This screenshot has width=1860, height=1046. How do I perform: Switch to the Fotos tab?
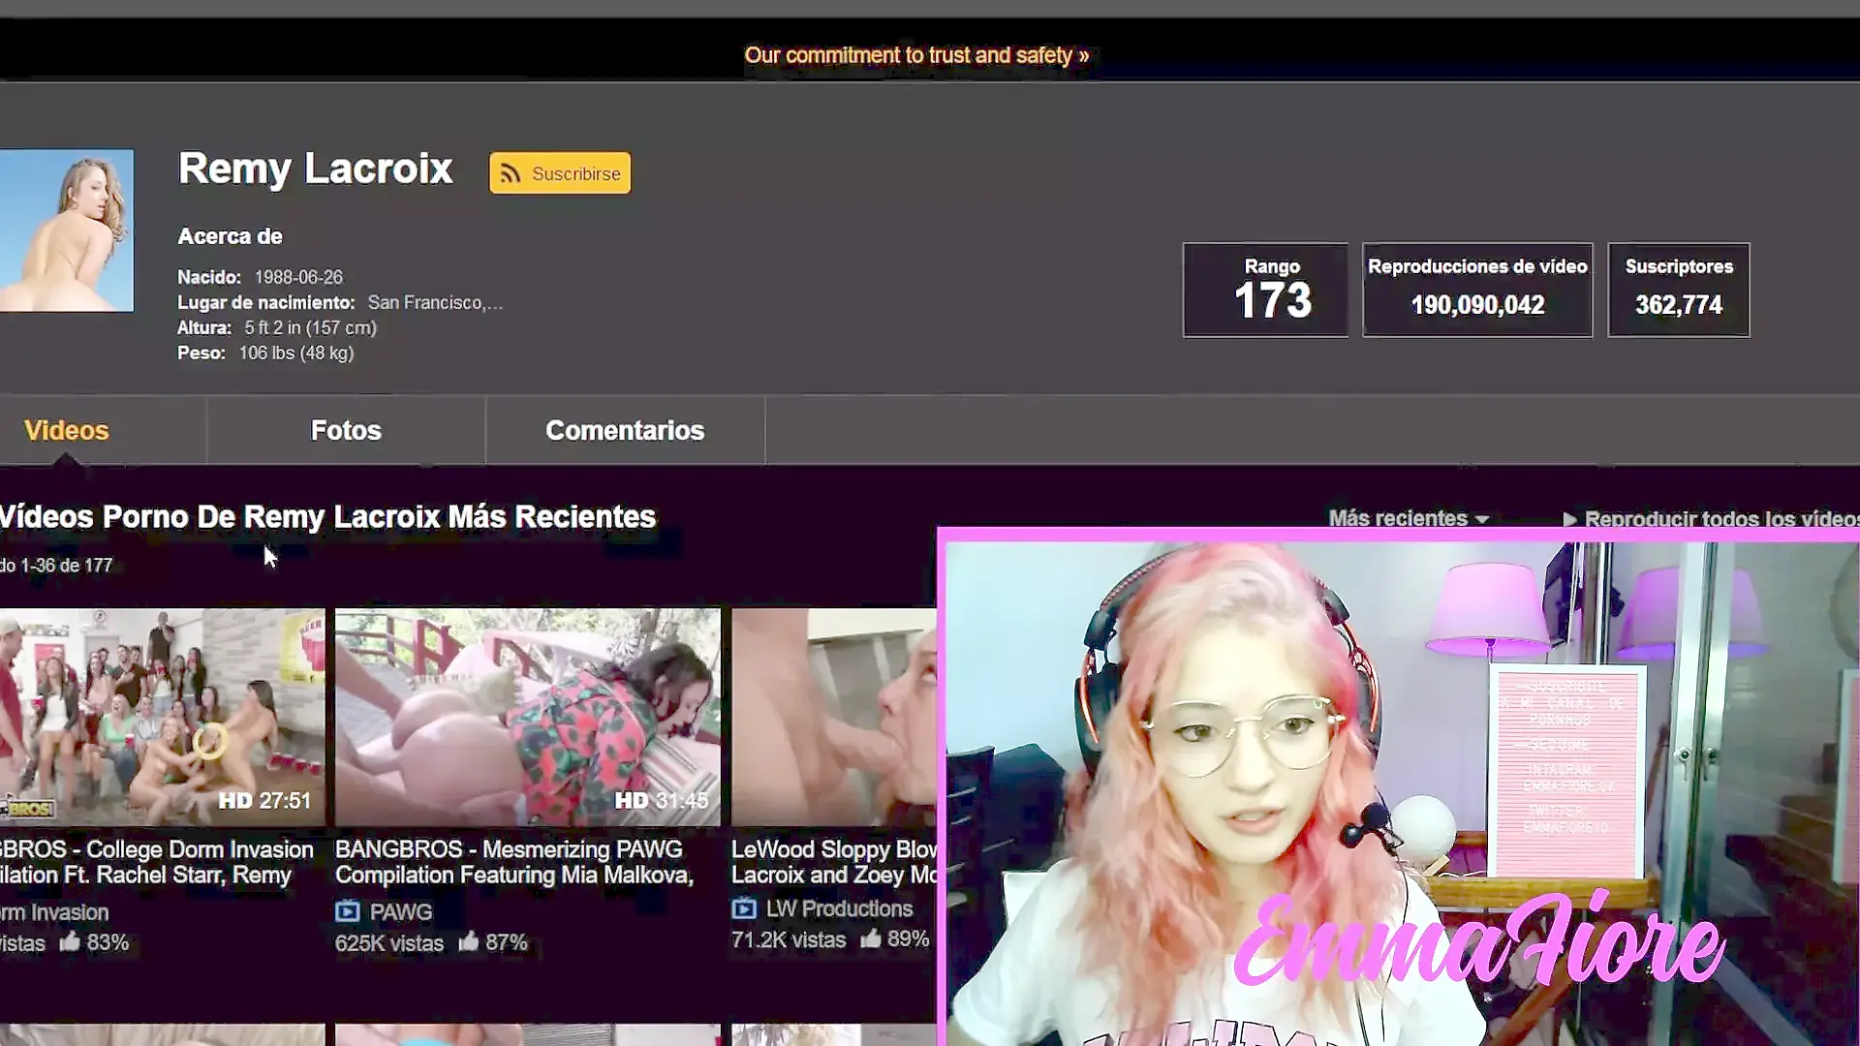(x=346, y=430)
